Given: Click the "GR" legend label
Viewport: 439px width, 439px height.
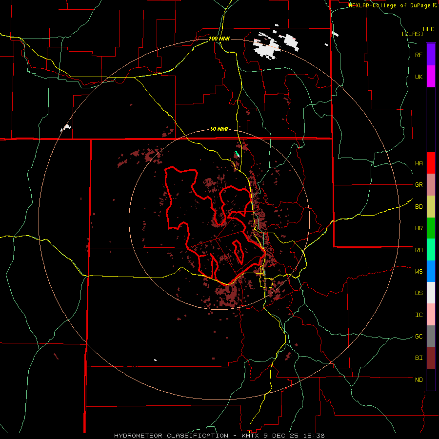Looking at the screenshot, I should click(419, 185).
